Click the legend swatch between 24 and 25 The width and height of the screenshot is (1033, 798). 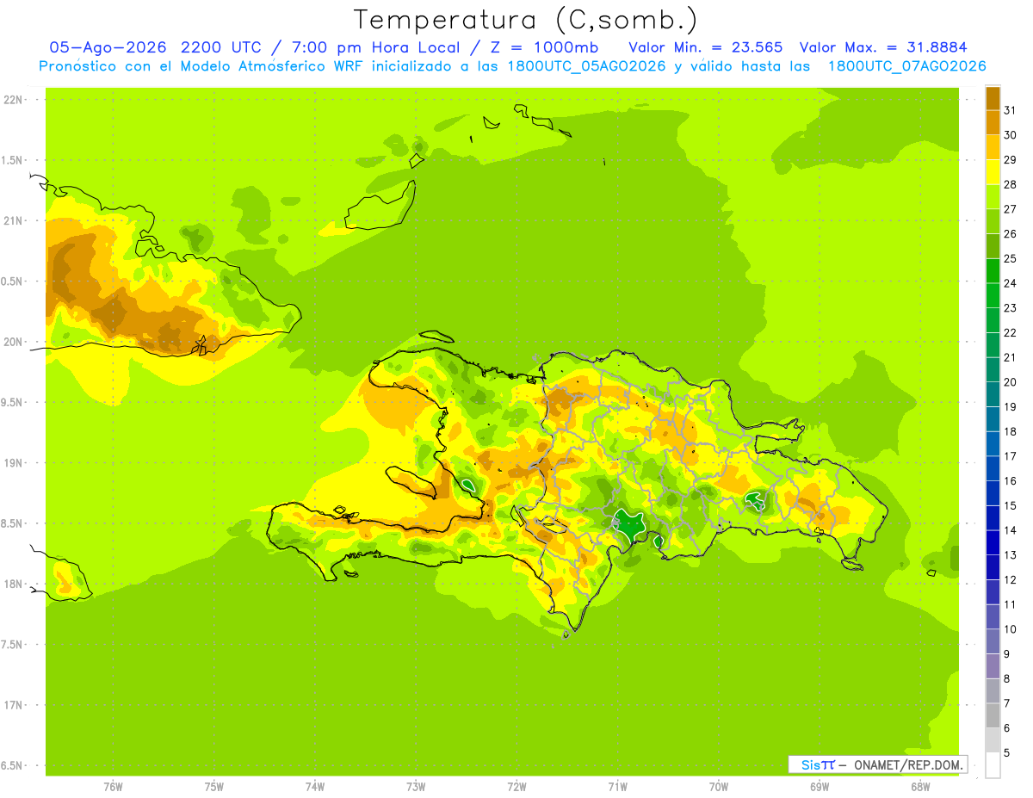click(993, 270)
